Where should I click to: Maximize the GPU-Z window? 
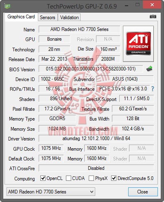138,5
